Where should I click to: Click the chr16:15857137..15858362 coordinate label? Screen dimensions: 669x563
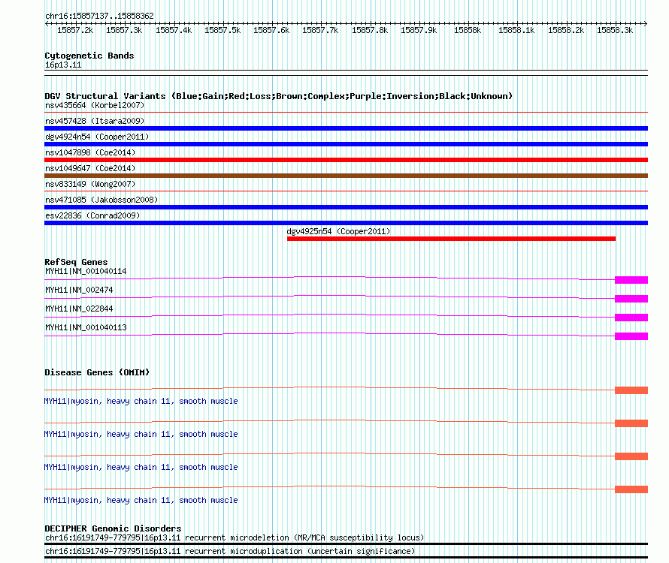(x=99, y=17)
